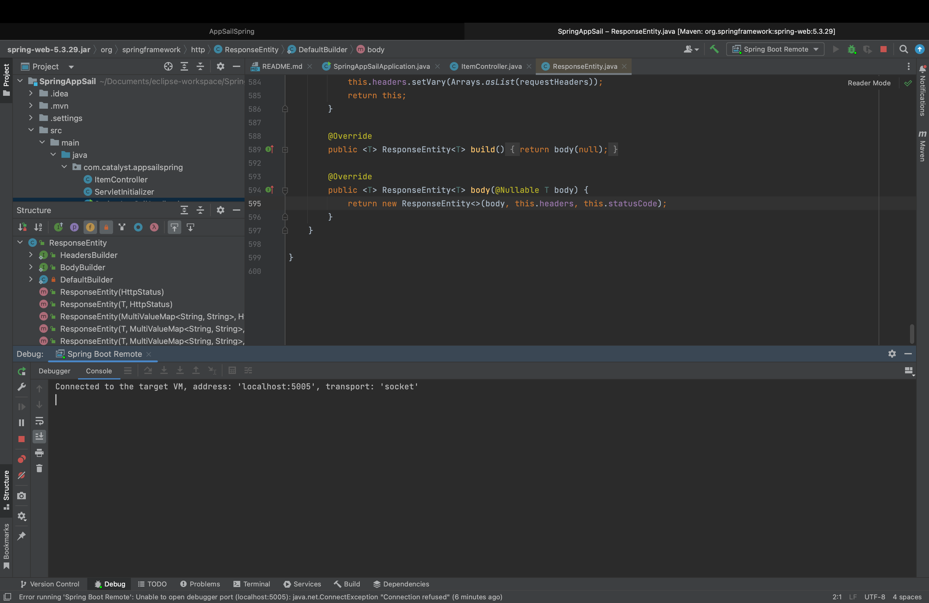Click the IDE update arrow icon
The width and height of the screenshot is (929, 603).
[x=920, y=49]
